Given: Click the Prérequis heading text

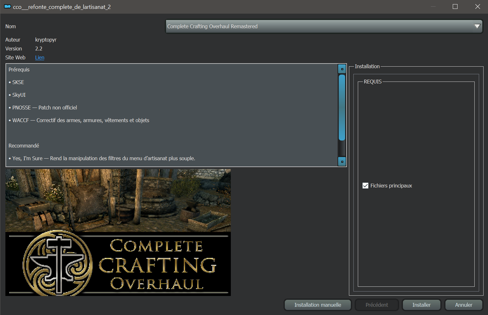Looking at the screenshot, I should tap(19, 69).
